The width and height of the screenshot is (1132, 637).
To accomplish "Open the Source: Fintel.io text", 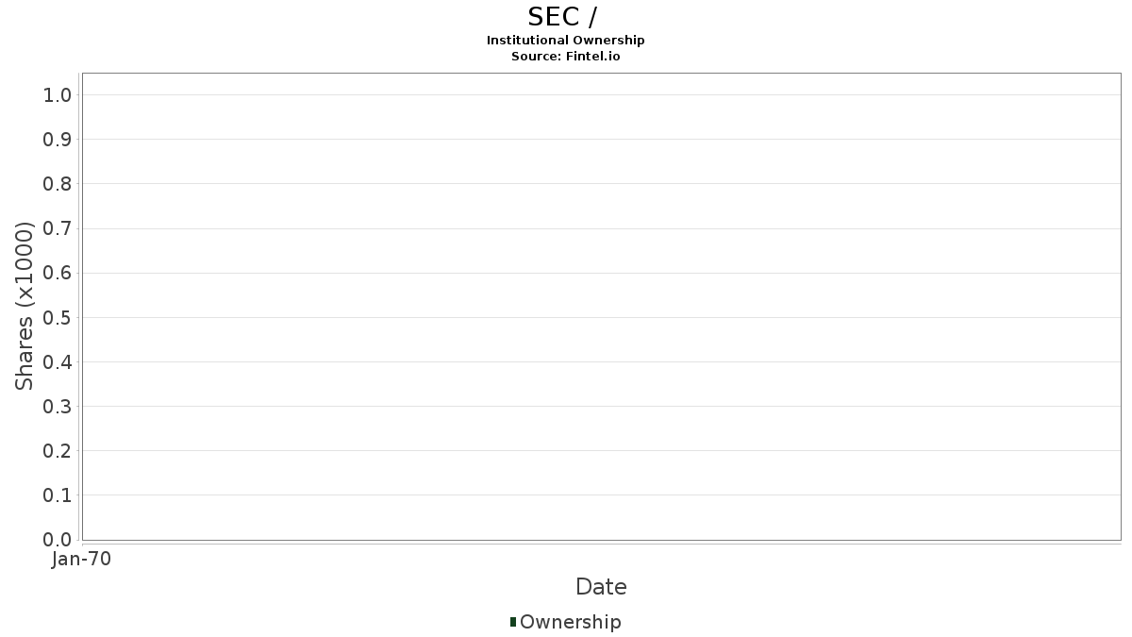I will point(565,56).
